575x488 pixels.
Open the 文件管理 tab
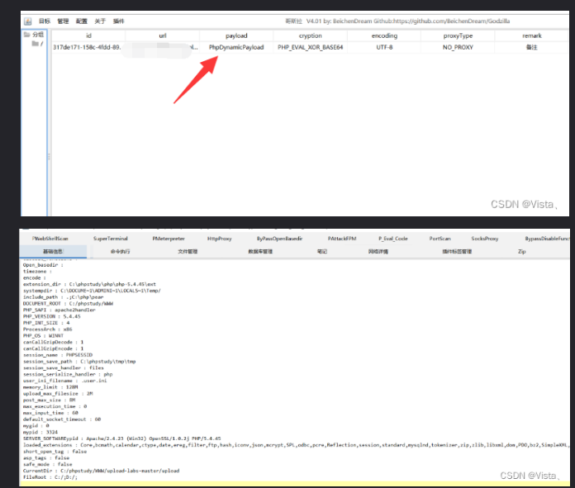pos(188,252)
